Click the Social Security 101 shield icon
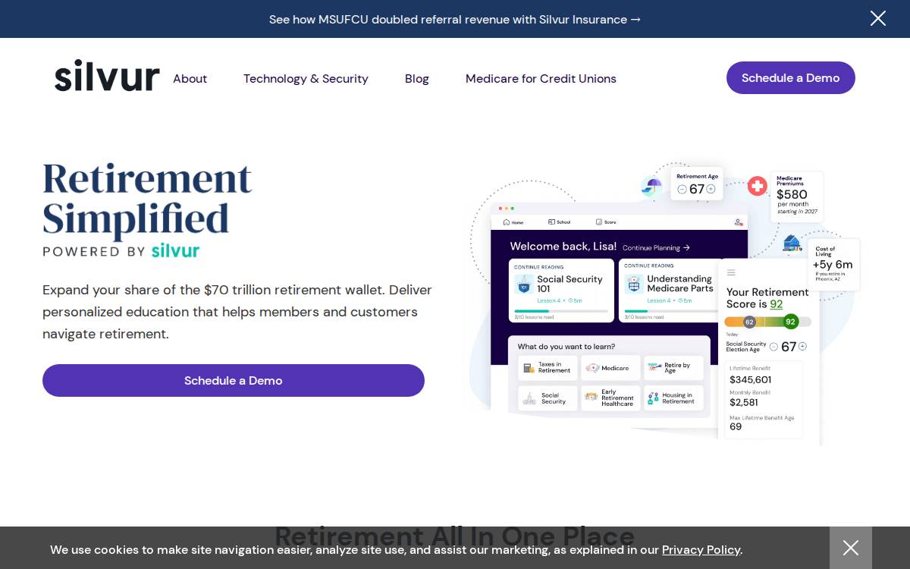The image size is (910, 569). point(524,284)
